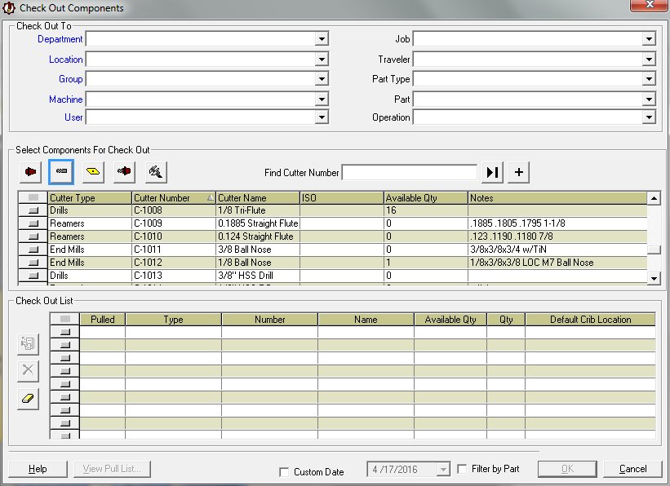Screen dimensions: 670x486
Task: Click the cutter grid scroll up arrow
Action: coord(654,198)
